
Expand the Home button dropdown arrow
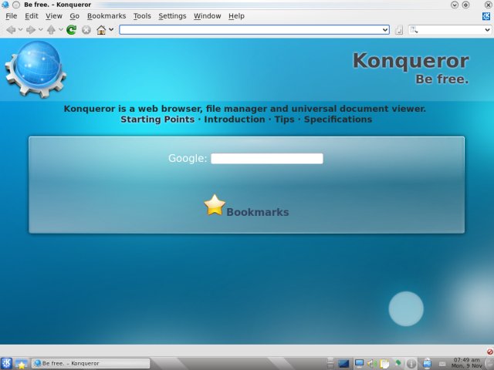tap(111, 30)
